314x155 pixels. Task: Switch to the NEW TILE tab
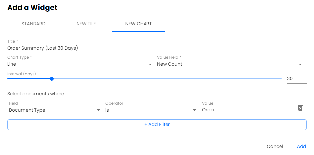pyautogui.click(x=86, y=24)
